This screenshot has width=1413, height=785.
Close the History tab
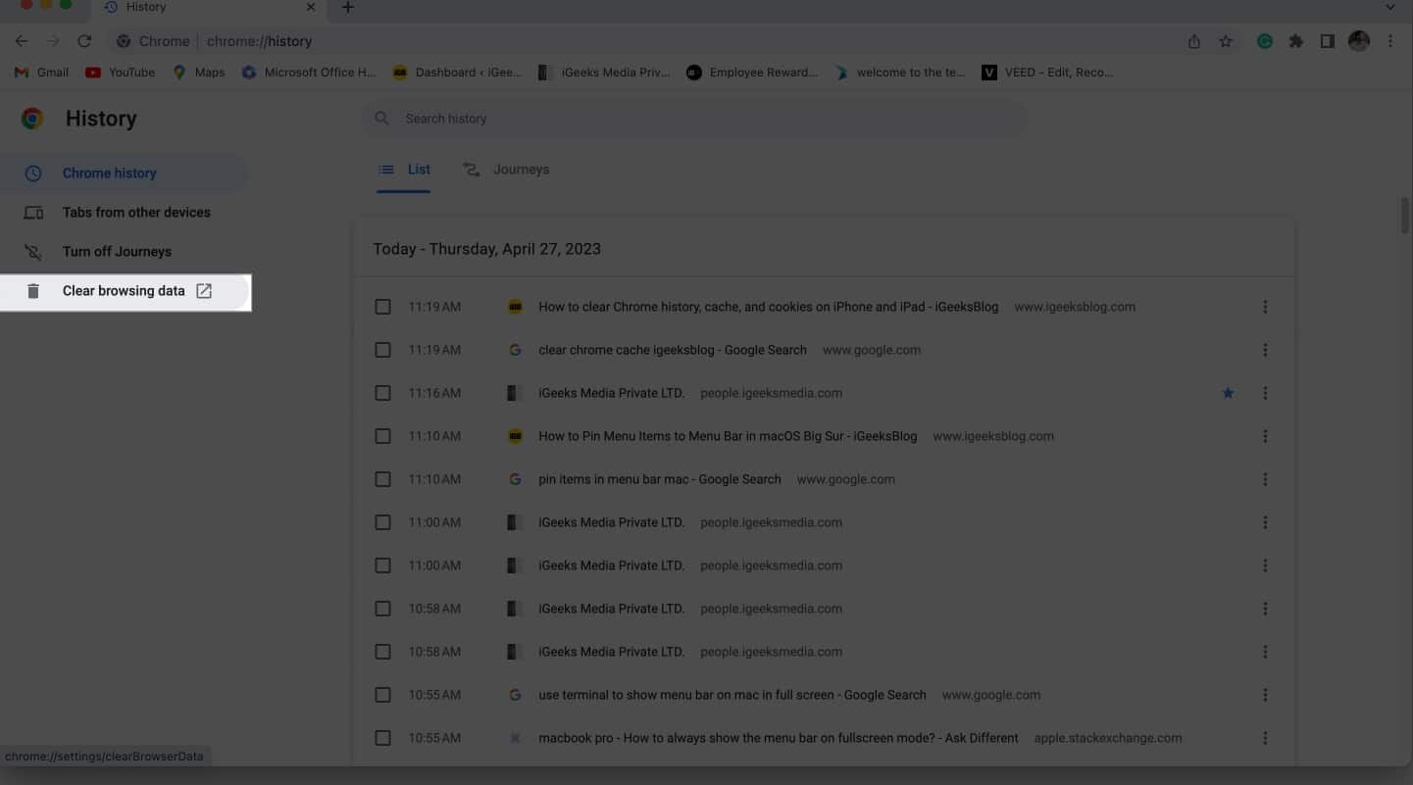coord(310,8)
